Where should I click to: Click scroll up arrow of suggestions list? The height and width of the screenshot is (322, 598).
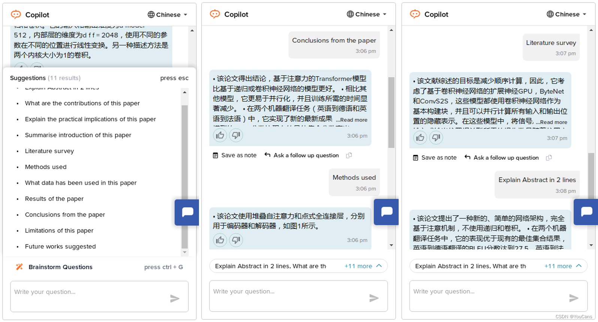tap(184, 92)
